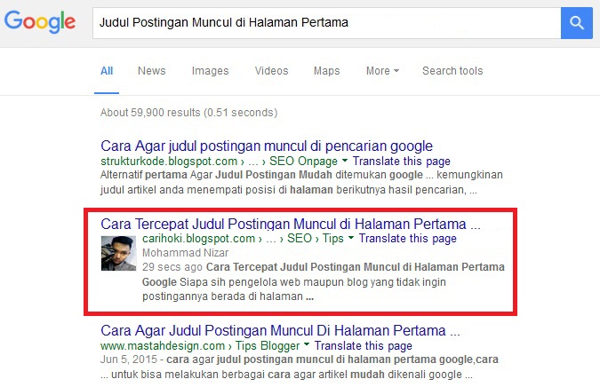Viewport: 600px width, 387px height.
Task: Click the Mohammad Nizar author name
Action: pyautogui.click(x=185, y=253)
